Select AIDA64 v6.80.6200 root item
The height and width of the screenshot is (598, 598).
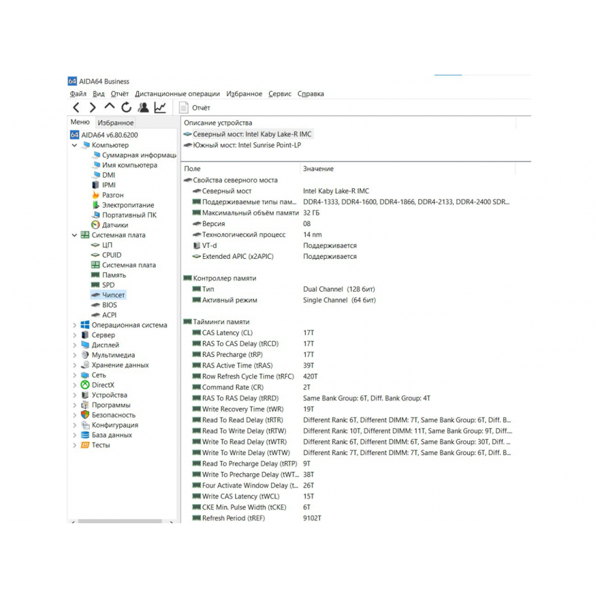pos(104,135)
